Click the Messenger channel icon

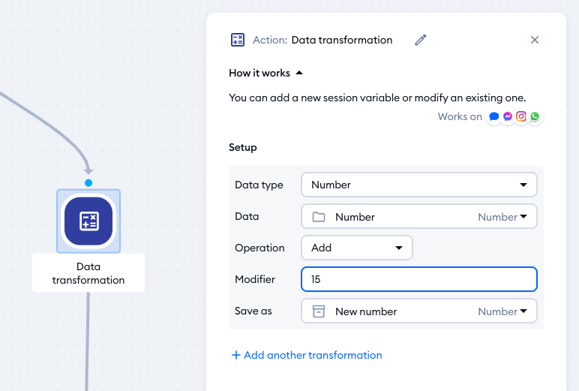pyautogui.click(x=508, y=117)
